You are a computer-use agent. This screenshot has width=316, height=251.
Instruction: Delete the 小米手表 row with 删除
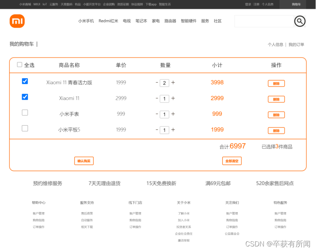tap(276, 115)
